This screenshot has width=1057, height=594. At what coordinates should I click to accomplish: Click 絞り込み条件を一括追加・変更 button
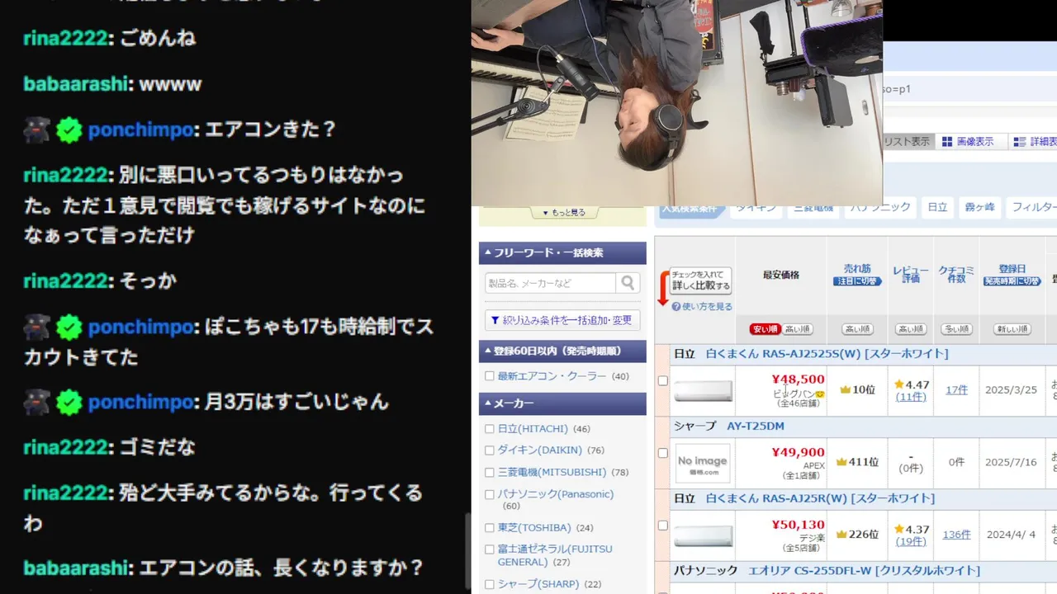pyautogui.click(x=562, y=320)
